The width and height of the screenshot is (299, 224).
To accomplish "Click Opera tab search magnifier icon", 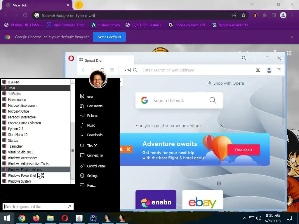I will 244,58.
